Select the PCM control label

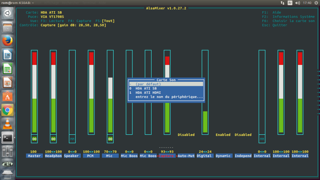[x=90, y=156]
